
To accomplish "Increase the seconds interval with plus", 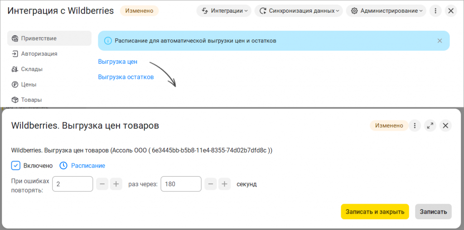I will pos(225,184).
